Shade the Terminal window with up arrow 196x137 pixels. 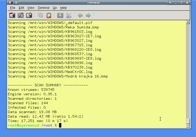[x=170, y=3]
